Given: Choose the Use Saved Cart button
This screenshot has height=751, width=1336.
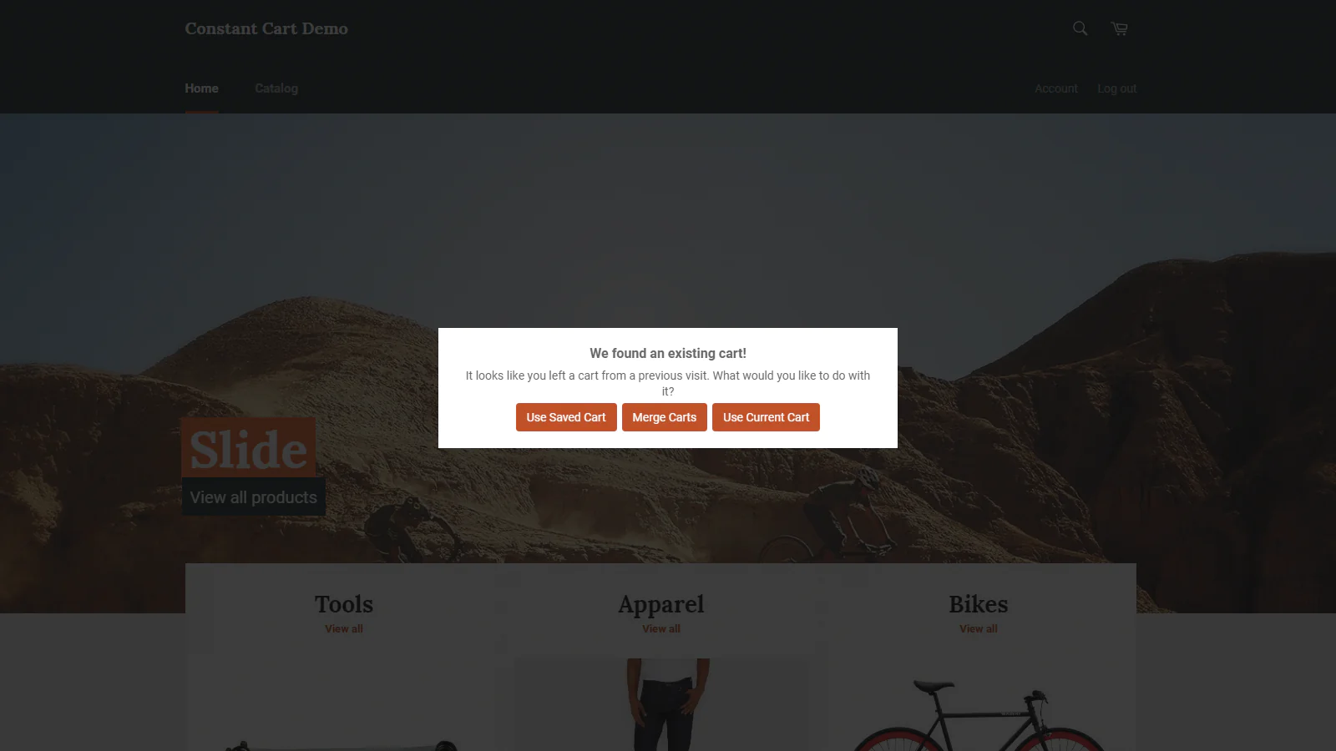Looking at the screenshot, I should point(566,417).
